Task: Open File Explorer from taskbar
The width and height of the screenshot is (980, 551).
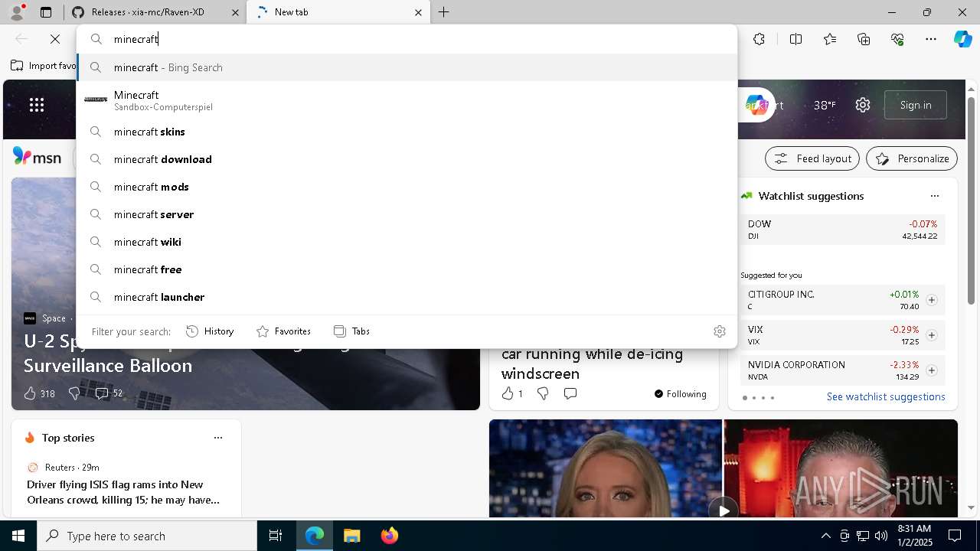Action: pyautogui.click(x=351, y=536)
